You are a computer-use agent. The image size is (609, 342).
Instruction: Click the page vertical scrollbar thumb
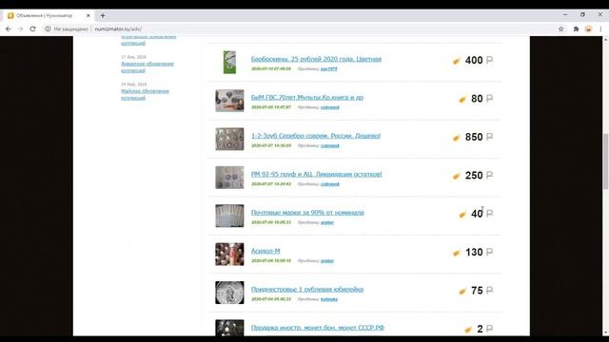pos(605,161)
